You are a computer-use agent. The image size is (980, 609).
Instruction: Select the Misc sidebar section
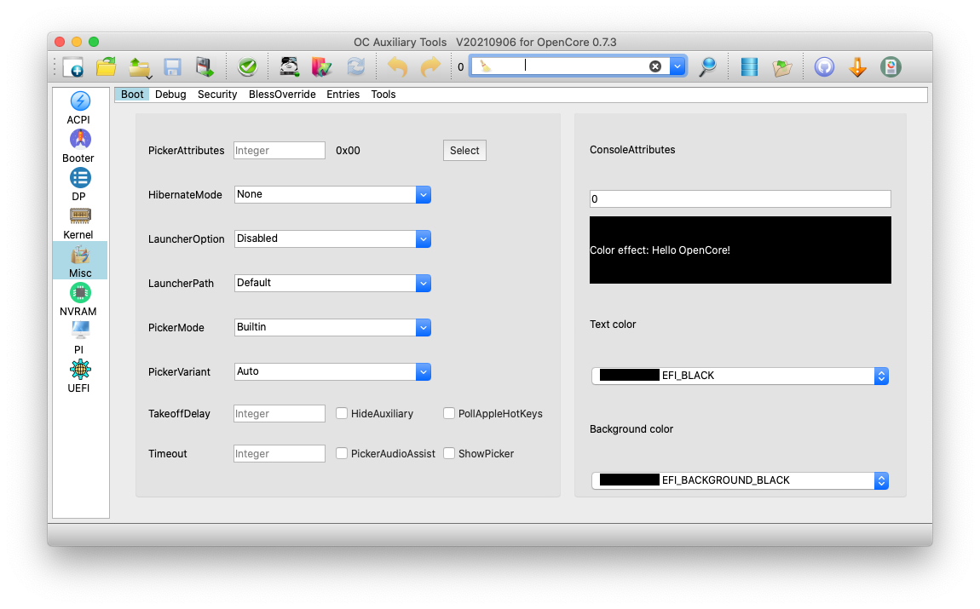(80, 261)
